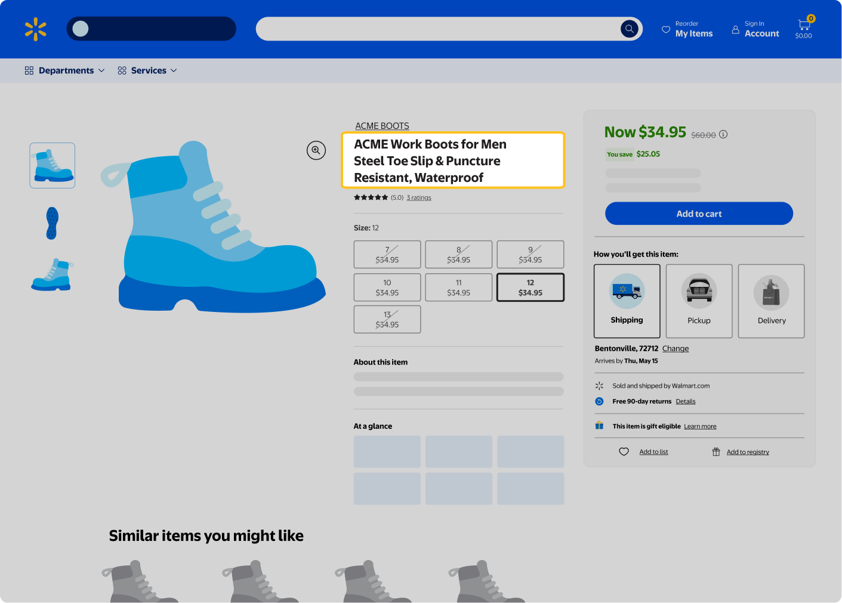Select size 8 option

tap(459, 255)
